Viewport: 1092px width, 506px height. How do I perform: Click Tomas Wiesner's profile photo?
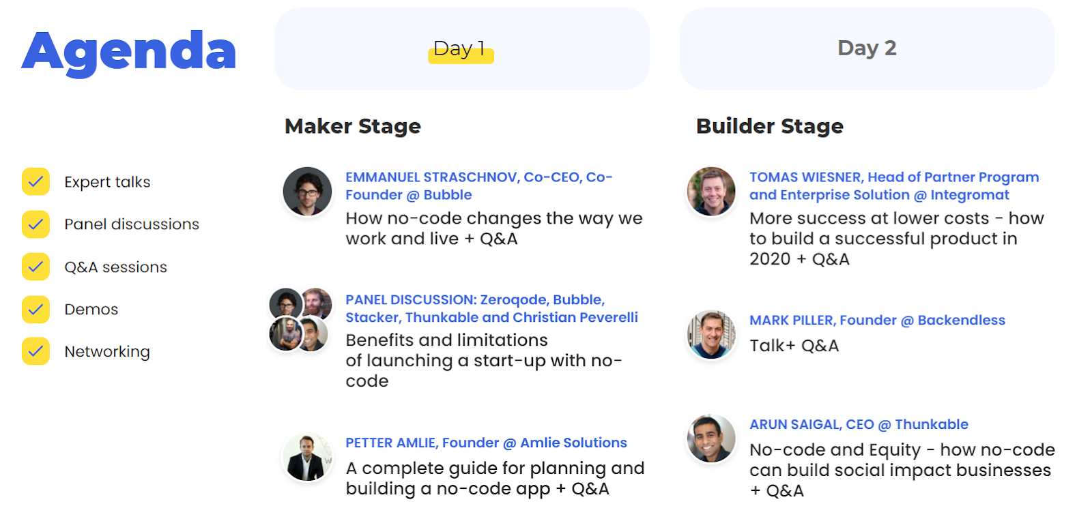point(711,191)
